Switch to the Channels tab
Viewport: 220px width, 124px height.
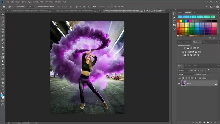[188, 66]
